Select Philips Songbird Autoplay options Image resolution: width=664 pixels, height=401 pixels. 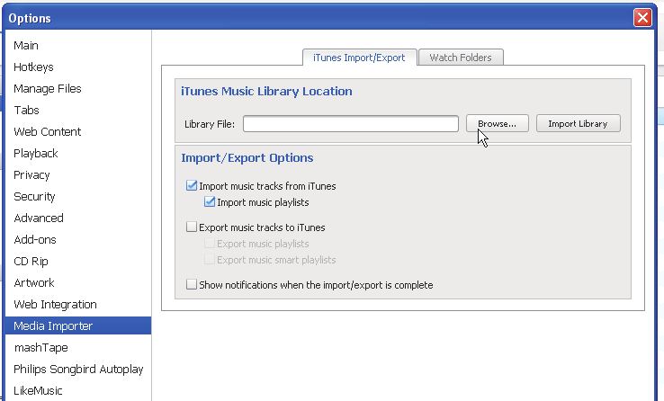pos(78,369)
